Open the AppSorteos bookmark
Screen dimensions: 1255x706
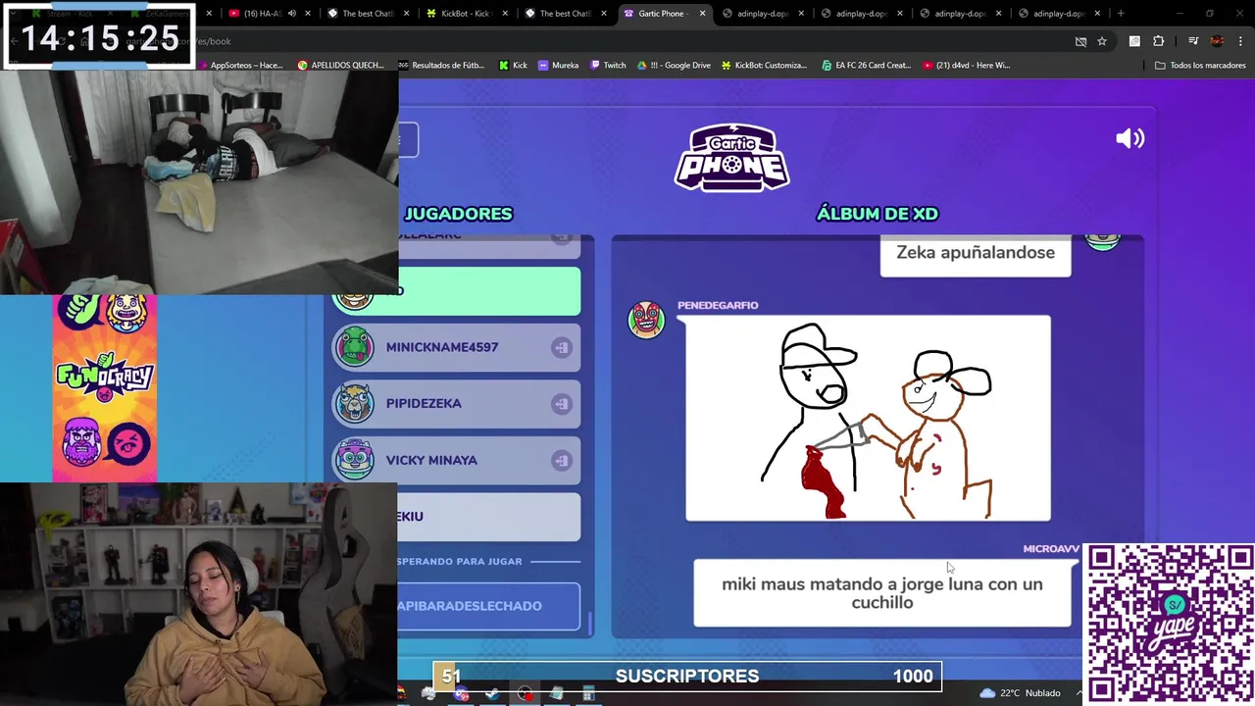coord(239,65)
